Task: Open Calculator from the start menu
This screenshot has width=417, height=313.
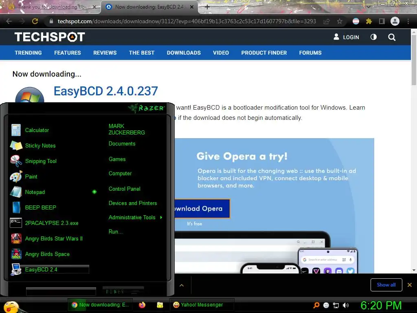Action: [x=30, y=130]
